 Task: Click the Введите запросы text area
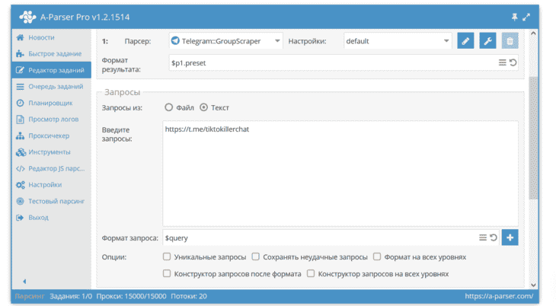coord(340,174)
